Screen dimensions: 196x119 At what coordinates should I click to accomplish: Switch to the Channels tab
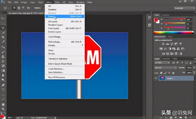point(166,59)
